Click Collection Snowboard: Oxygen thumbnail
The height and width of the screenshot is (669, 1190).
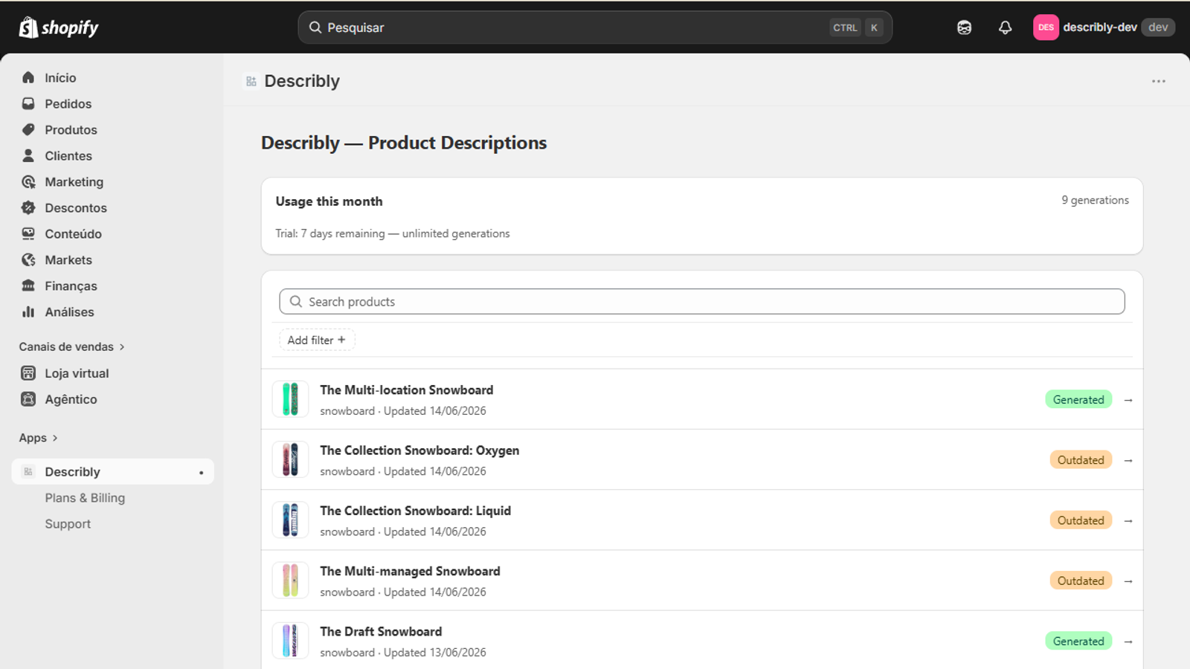290,459
